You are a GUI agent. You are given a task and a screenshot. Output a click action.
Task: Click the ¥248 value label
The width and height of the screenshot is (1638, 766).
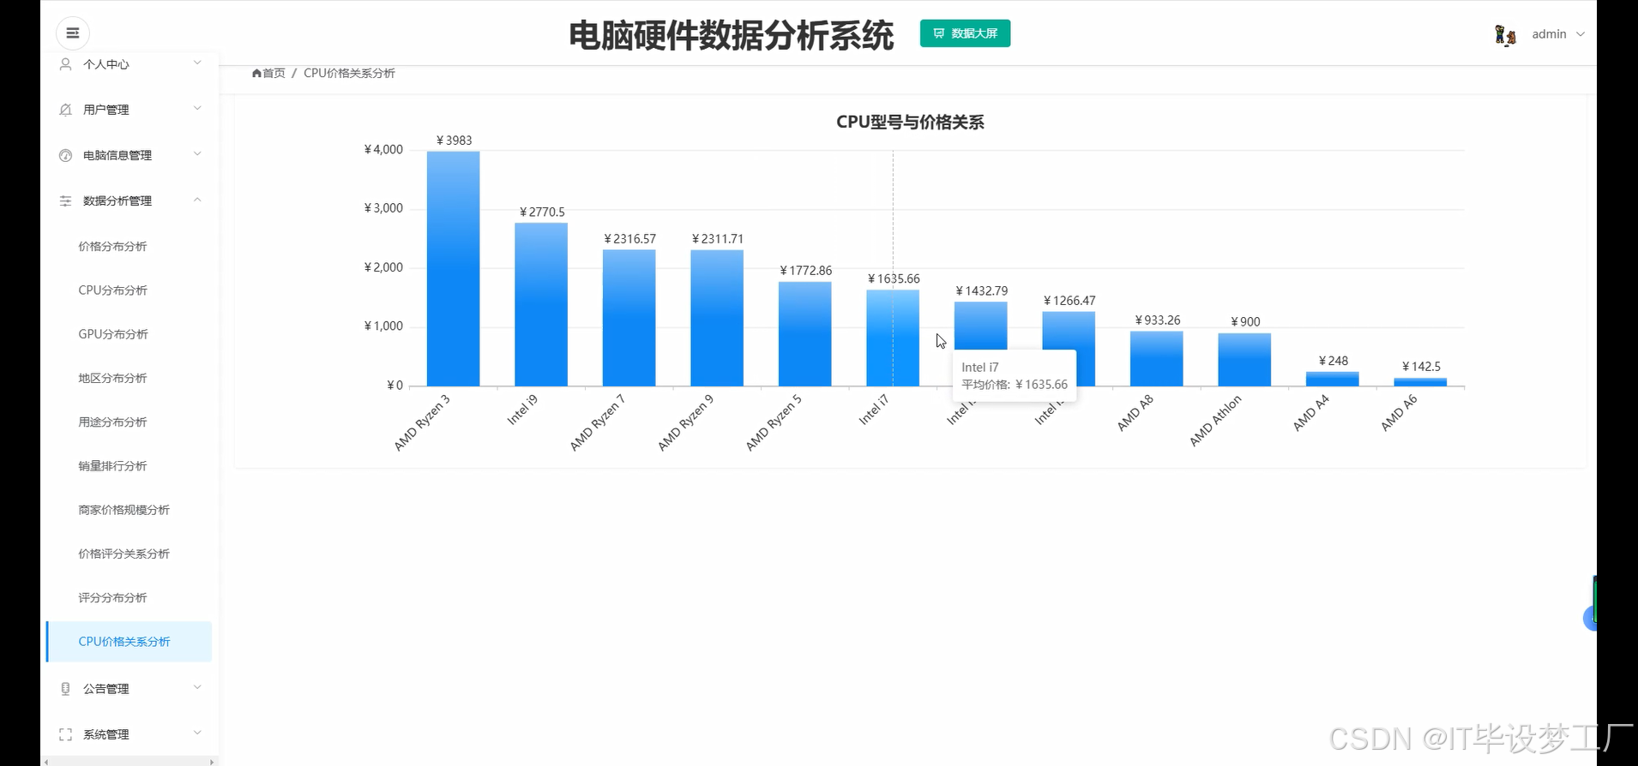pos(1333,361)
